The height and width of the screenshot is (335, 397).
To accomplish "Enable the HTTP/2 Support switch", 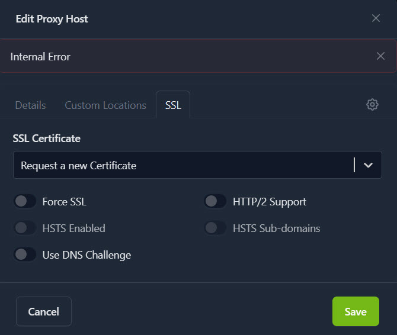I will [x=215, y=201].
